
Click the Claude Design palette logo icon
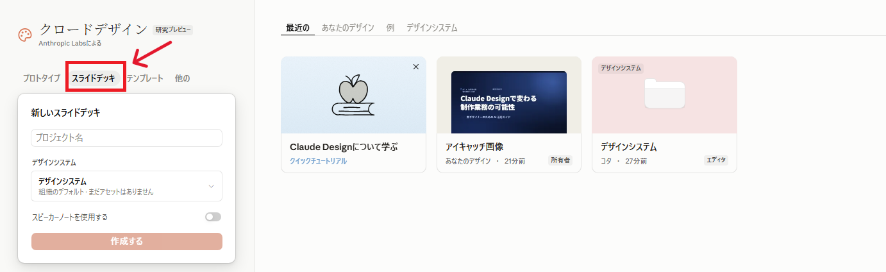[x=25, y=35]
